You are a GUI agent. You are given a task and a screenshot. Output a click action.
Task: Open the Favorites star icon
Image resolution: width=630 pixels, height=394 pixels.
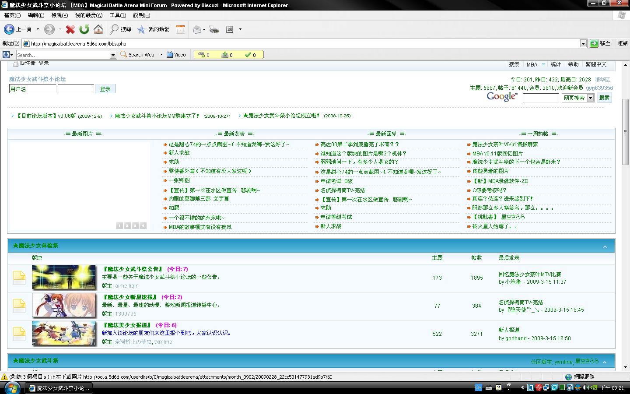click(141, 29)
